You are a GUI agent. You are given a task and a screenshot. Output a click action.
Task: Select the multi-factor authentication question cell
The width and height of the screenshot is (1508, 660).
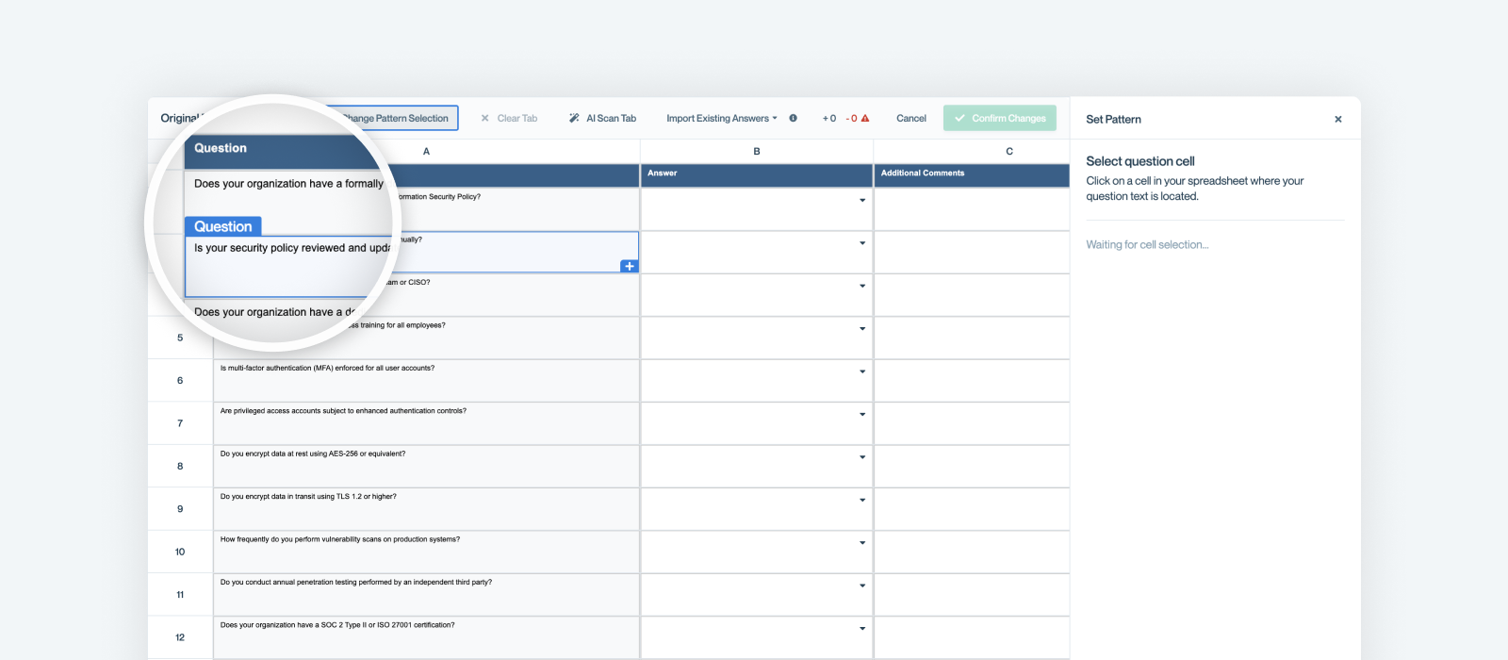(426, 381)
